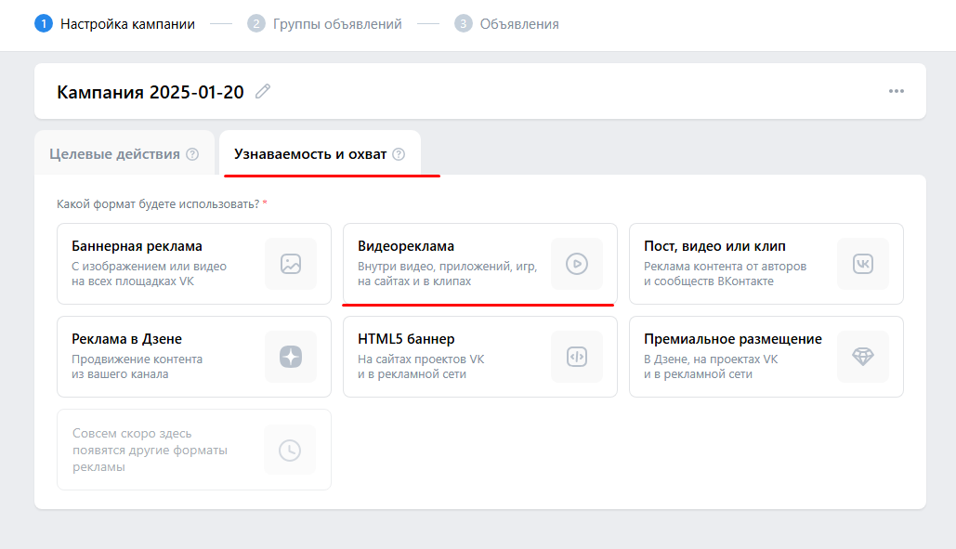
Task: Choose Премиальное размещение format
Action: (766, 357)
